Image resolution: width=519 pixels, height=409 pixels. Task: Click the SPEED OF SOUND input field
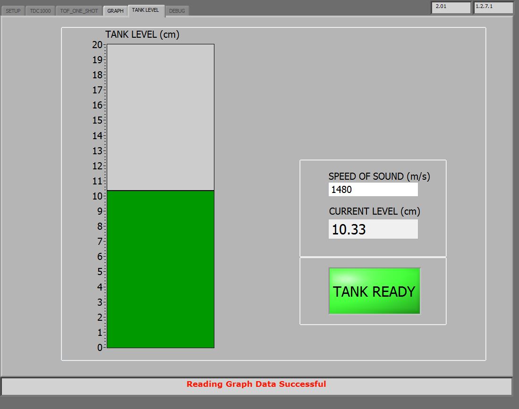(373, 190)
